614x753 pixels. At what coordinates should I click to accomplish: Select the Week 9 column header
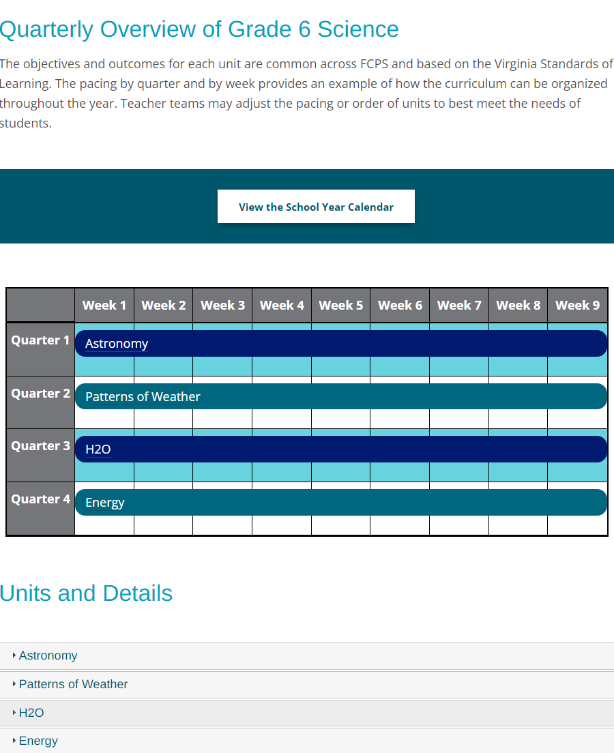pyautogui.click(x=577, y=306)
